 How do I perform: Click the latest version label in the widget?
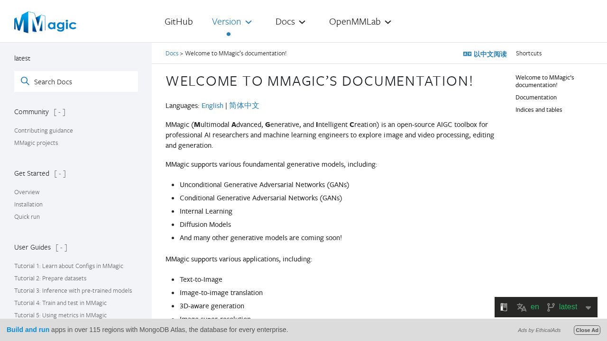click(x=568, y=307)
